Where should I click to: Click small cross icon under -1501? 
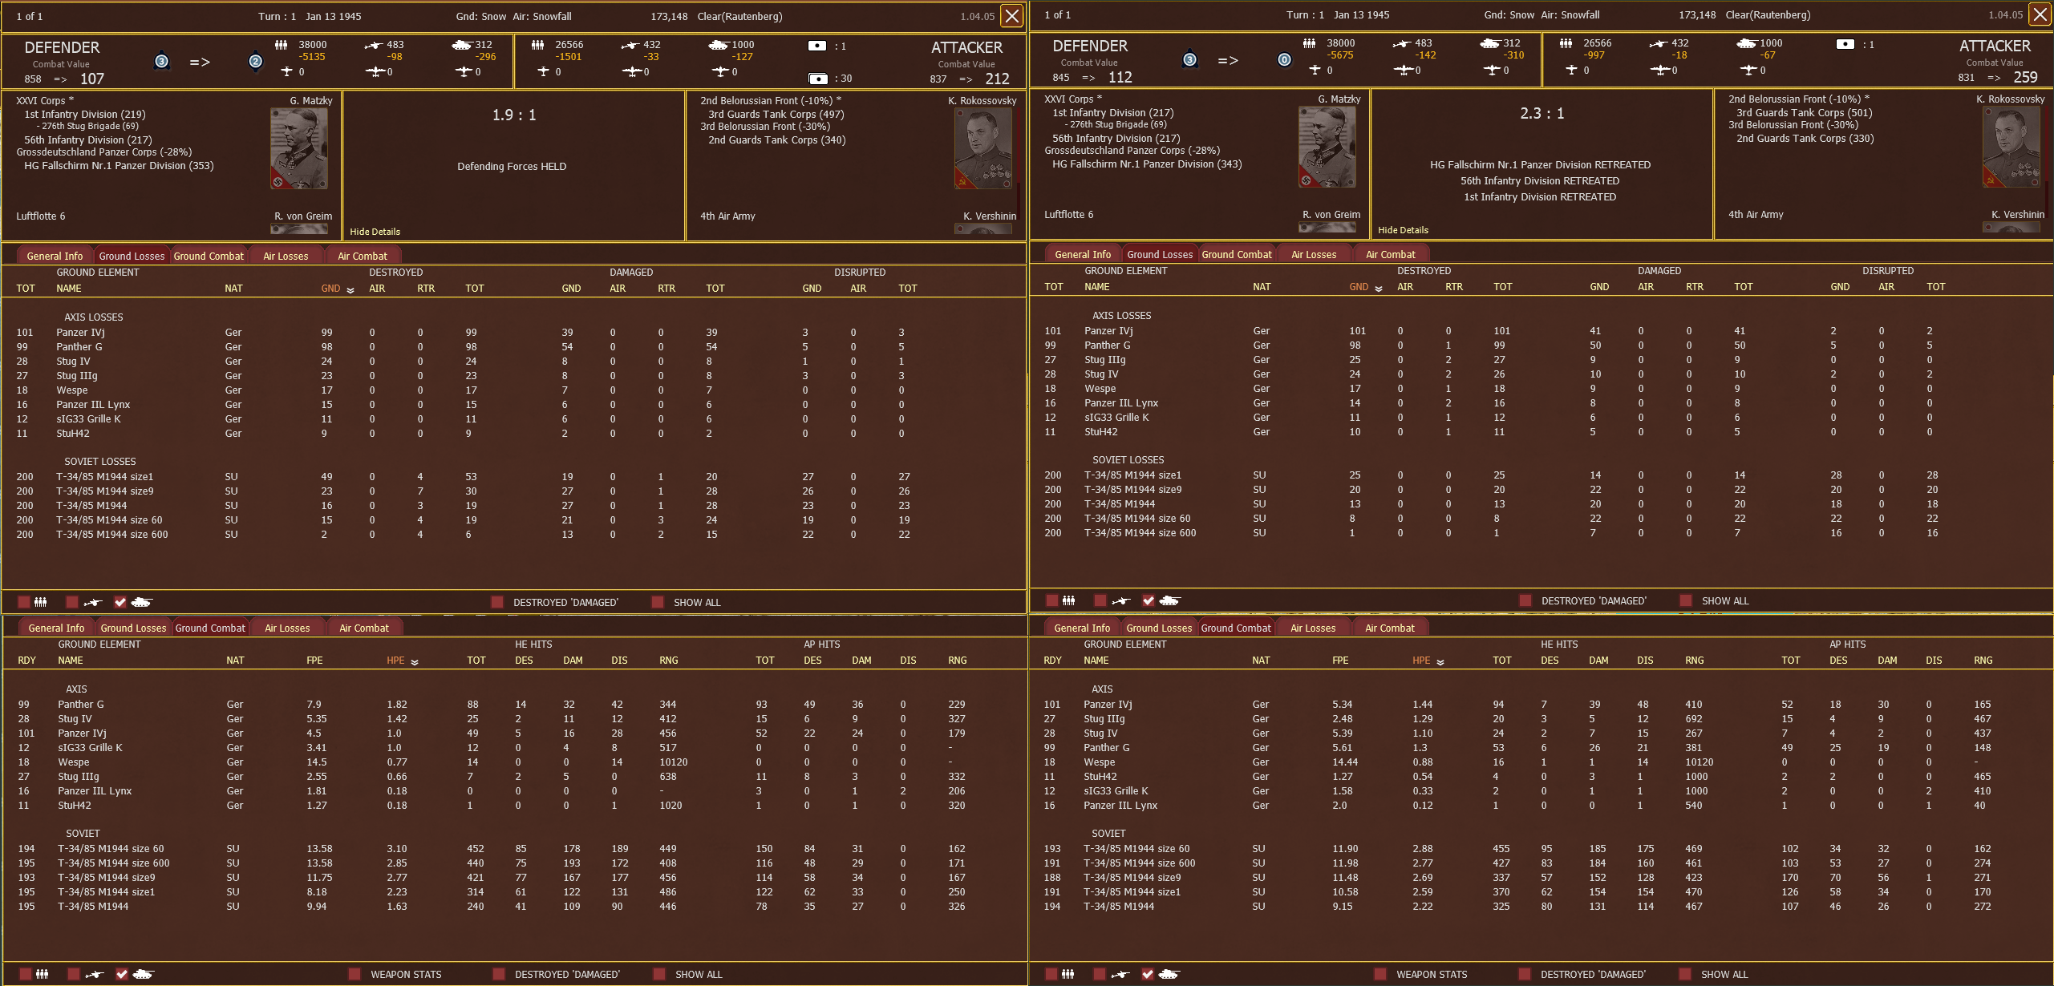click(543, 71)
